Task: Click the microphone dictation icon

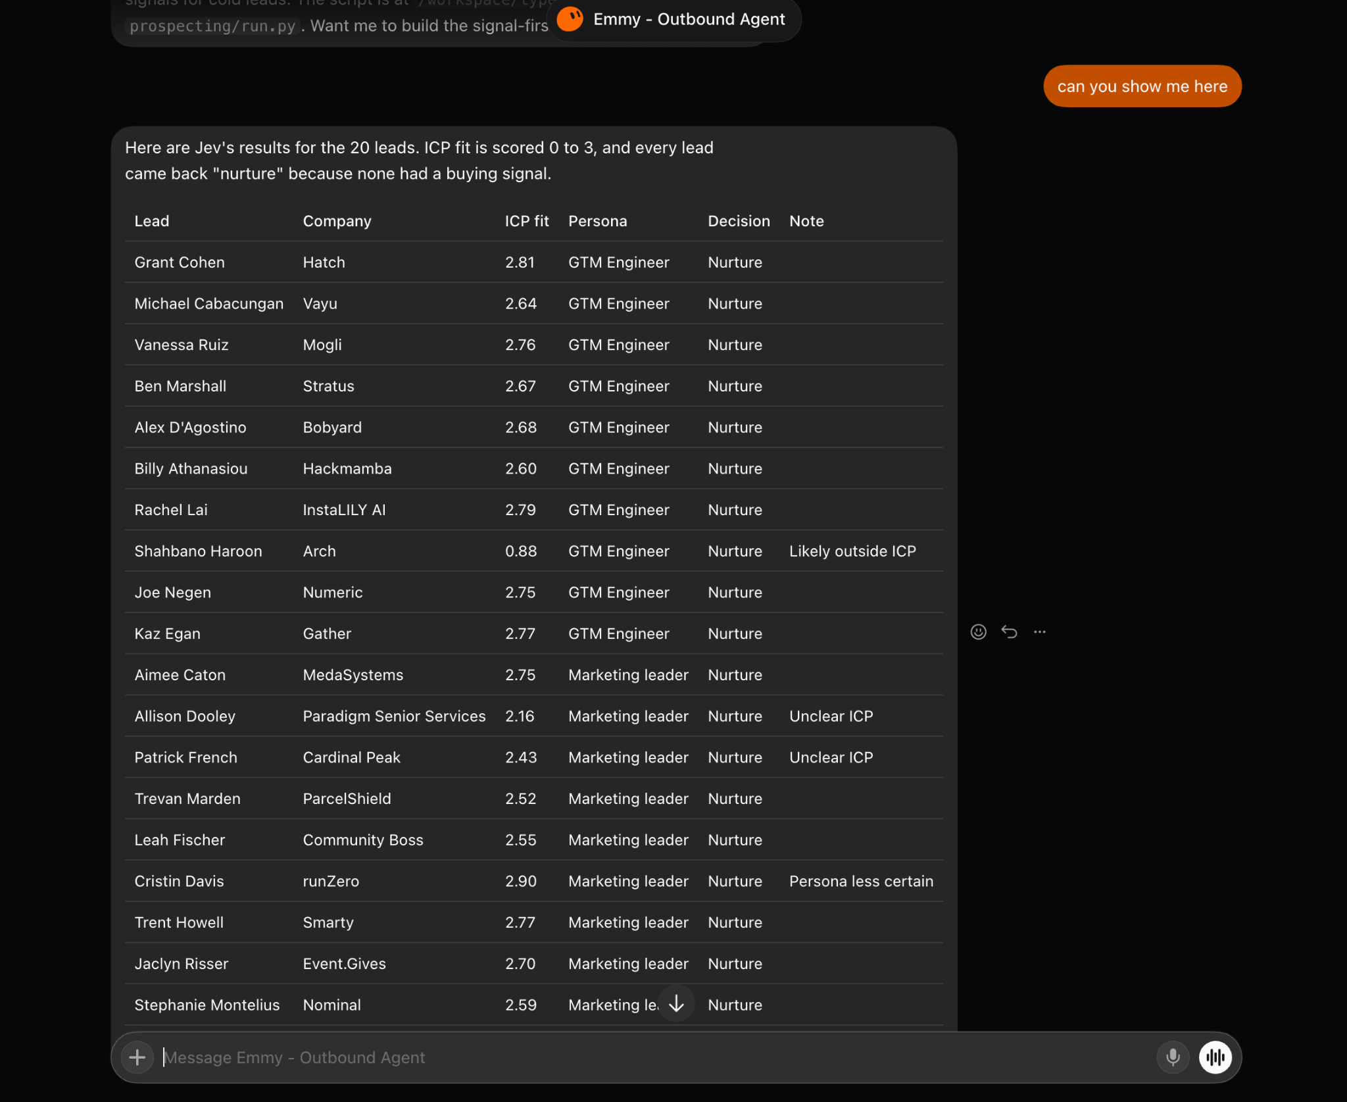Action: 1173,1057
